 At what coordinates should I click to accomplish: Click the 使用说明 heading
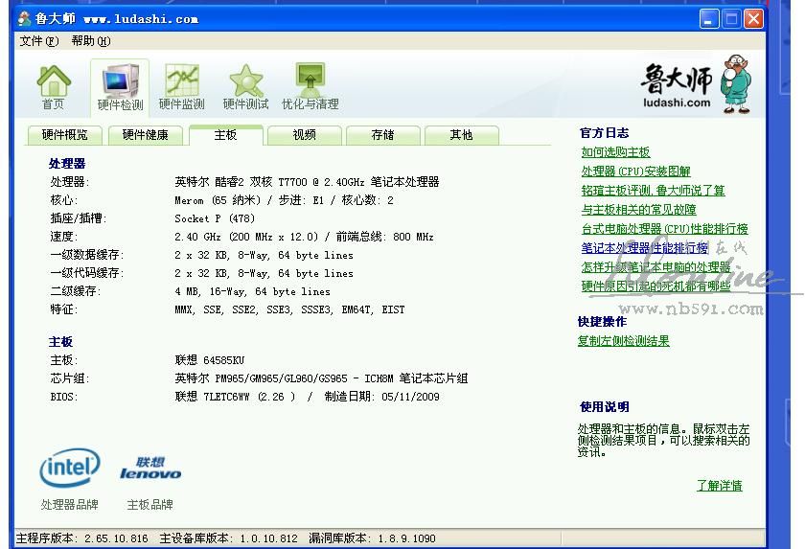click(605, 407)
